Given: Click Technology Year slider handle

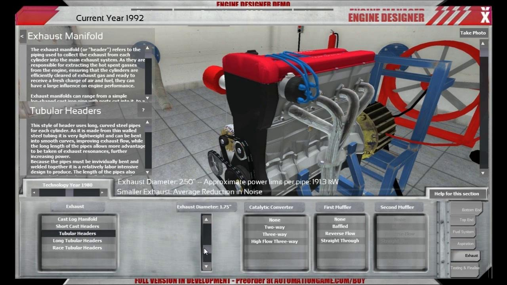Looking at the screenshot, I should [x=69, y=192].
